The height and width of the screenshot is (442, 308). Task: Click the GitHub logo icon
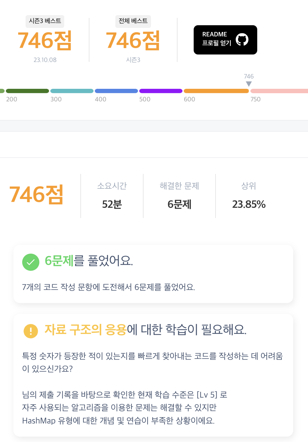click(x=242, y=40)
